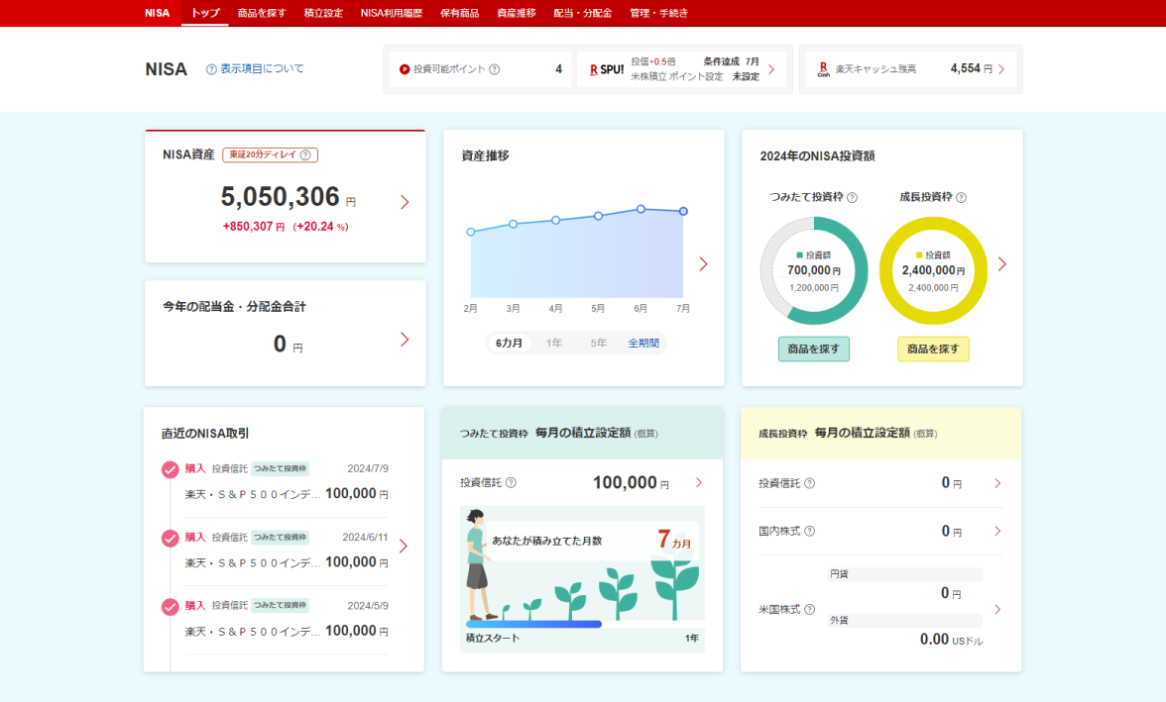Viewport: 1166px width, 702px height.
Task: Select the 1年 chart period
Action: coord(554,343)
